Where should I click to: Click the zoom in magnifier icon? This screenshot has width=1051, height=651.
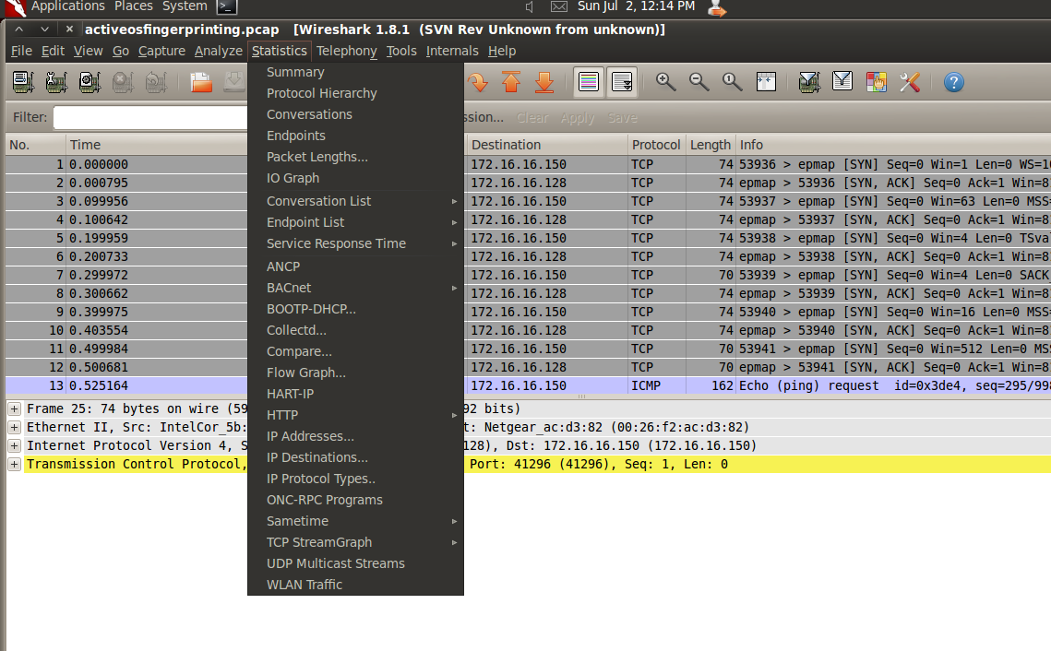pyautogui.click(x=665, y=82)
